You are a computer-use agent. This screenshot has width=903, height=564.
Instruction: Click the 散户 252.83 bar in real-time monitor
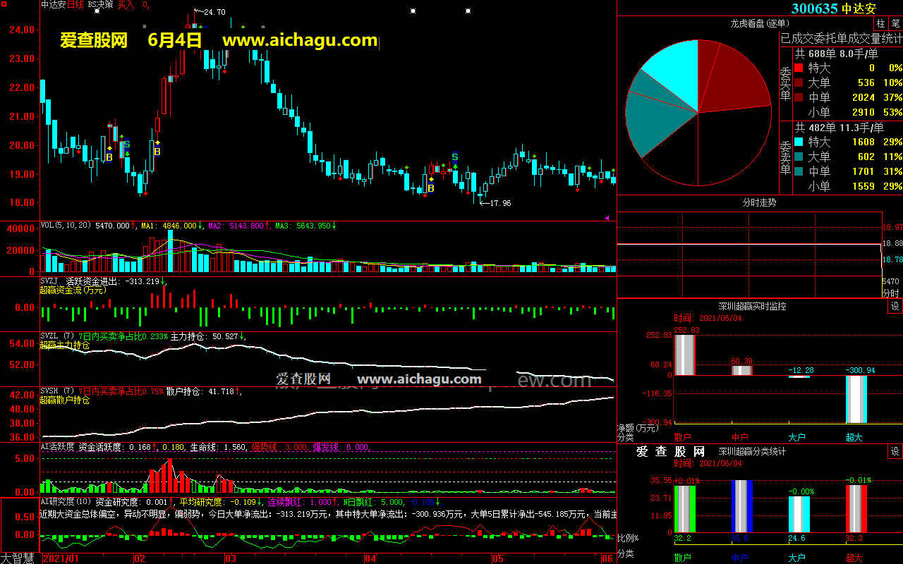(x=684, y=355)
